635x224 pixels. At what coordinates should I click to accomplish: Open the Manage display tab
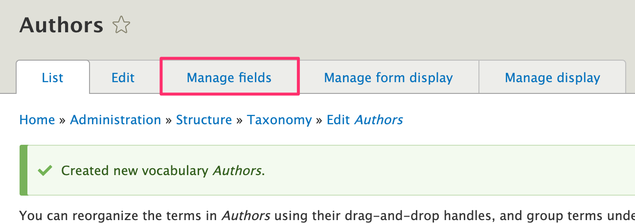552,78
